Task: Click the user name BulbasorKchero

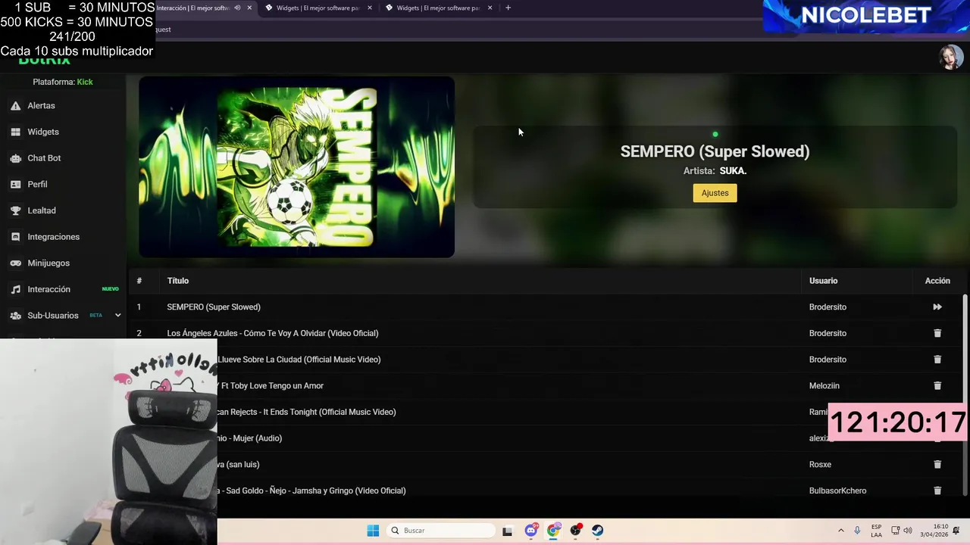Action: (x=837, y=490)
